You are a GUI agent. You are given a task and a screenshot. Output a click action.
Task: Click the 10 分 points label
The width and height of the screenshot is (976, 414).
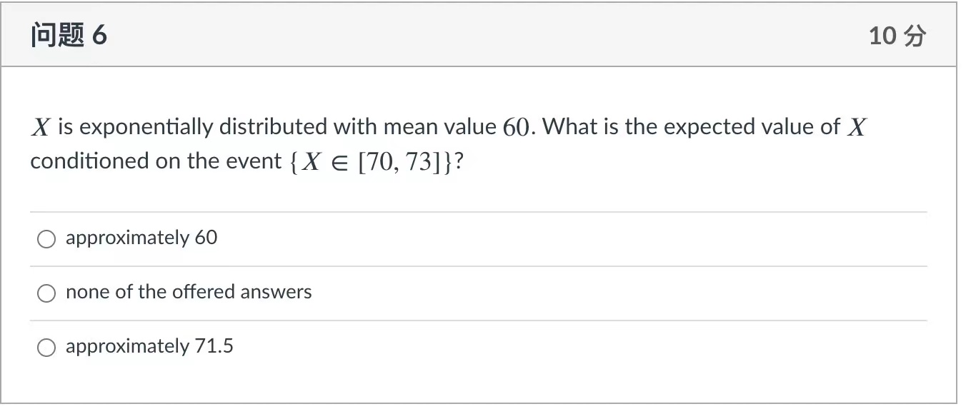pyautogui.click(x=895, y=34)
